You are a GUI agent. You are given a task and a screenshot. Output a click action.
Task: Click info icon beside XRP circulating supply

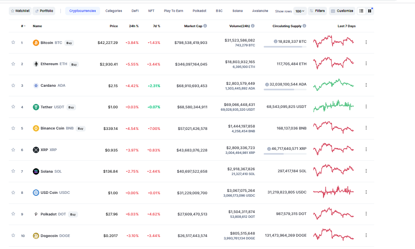pyautogui.click(x=269, y=149)
